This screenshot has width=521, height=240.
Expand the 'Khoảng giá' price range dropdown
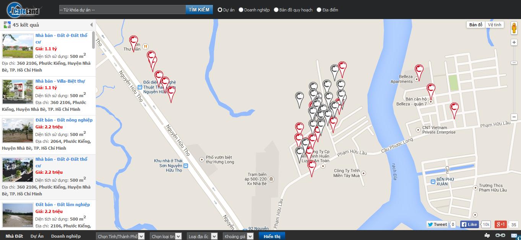coord(238,237)
